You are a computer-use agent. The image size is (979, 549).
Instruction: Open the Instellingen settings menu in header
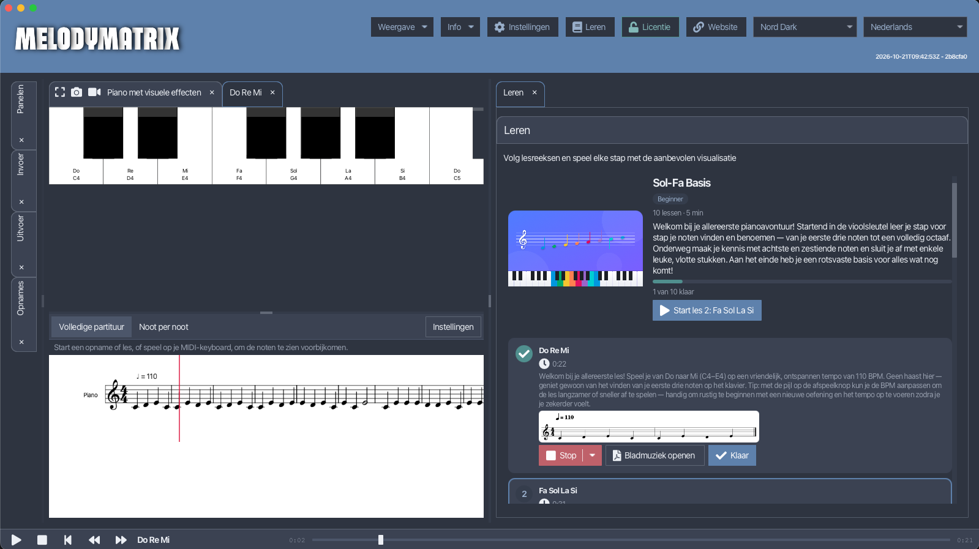point(523,27)
